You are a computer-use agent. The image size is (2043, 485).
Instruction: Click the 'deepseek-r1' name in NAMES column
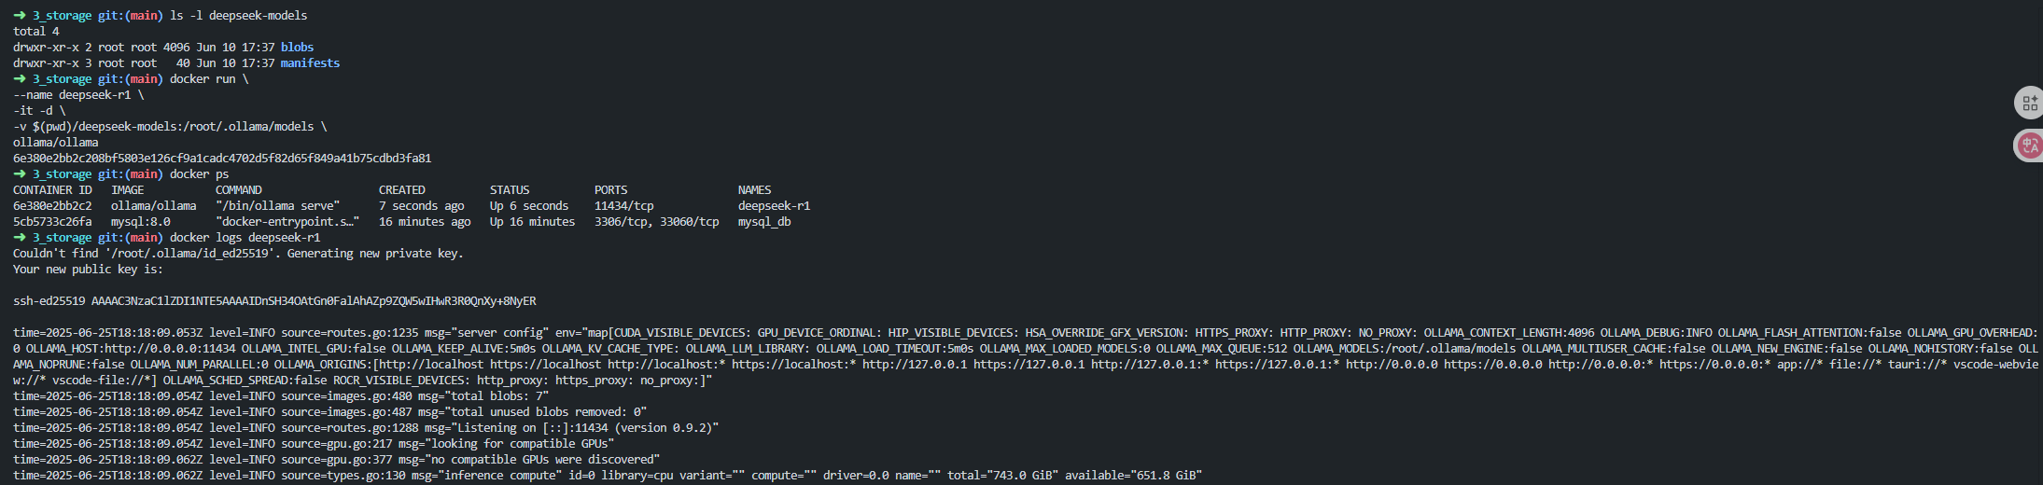(774, 206)
